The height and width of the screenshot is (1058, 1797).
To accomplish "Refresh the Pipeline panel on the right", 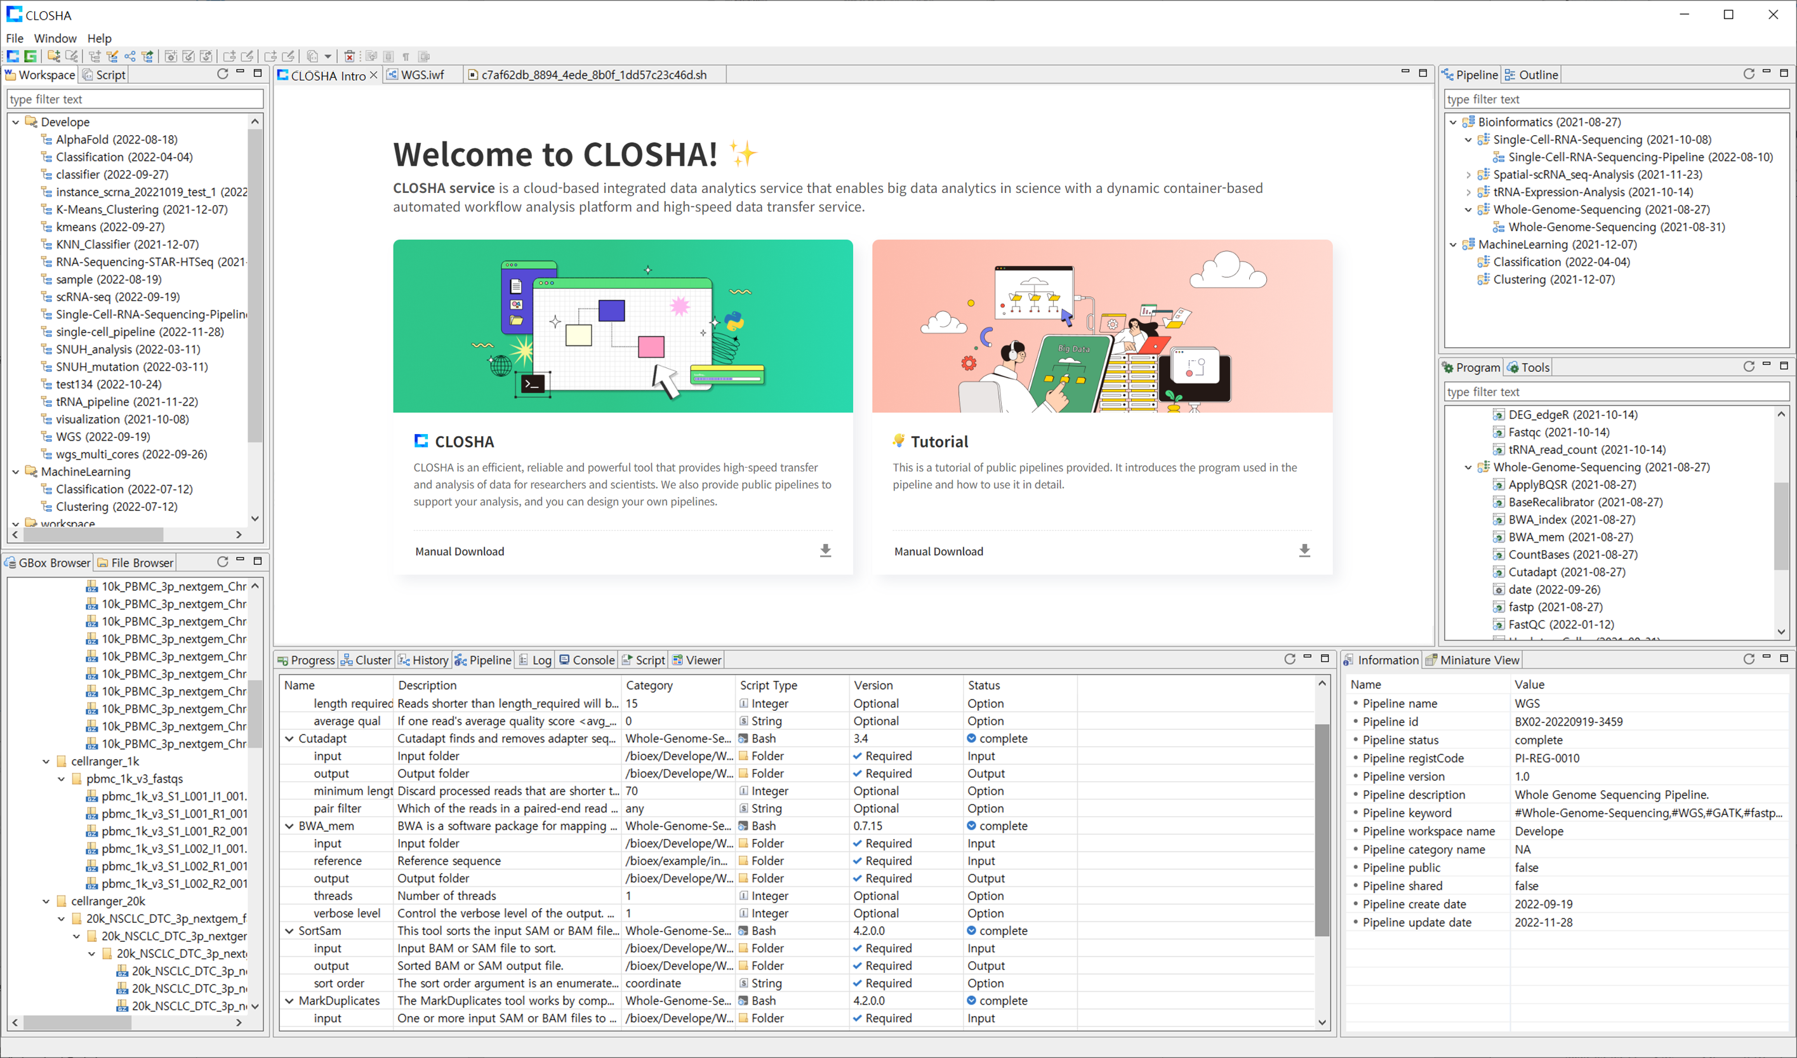I will [1749, 74].
